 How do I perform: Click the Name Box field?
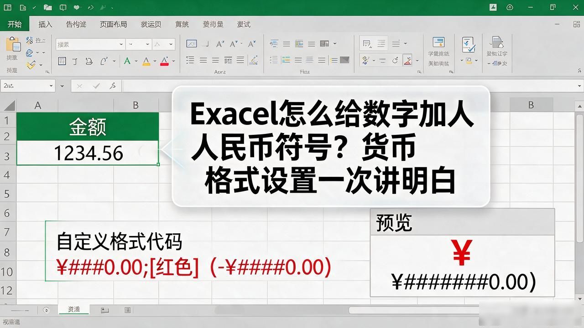(x=28, y=86)
